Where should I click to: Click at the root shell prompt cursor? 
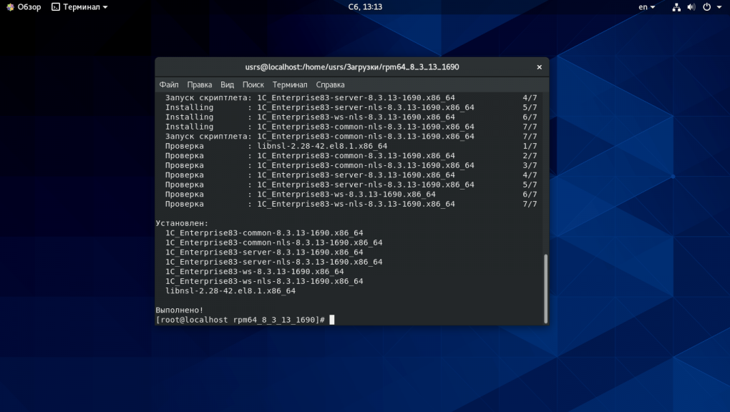point(332,320)
